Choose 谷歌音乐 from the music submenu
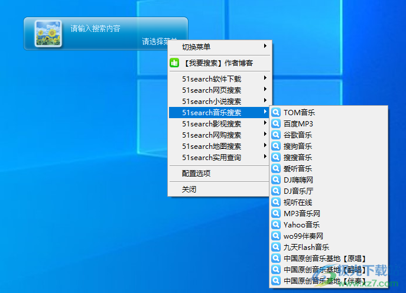406x293 pixels. (329, 135)
